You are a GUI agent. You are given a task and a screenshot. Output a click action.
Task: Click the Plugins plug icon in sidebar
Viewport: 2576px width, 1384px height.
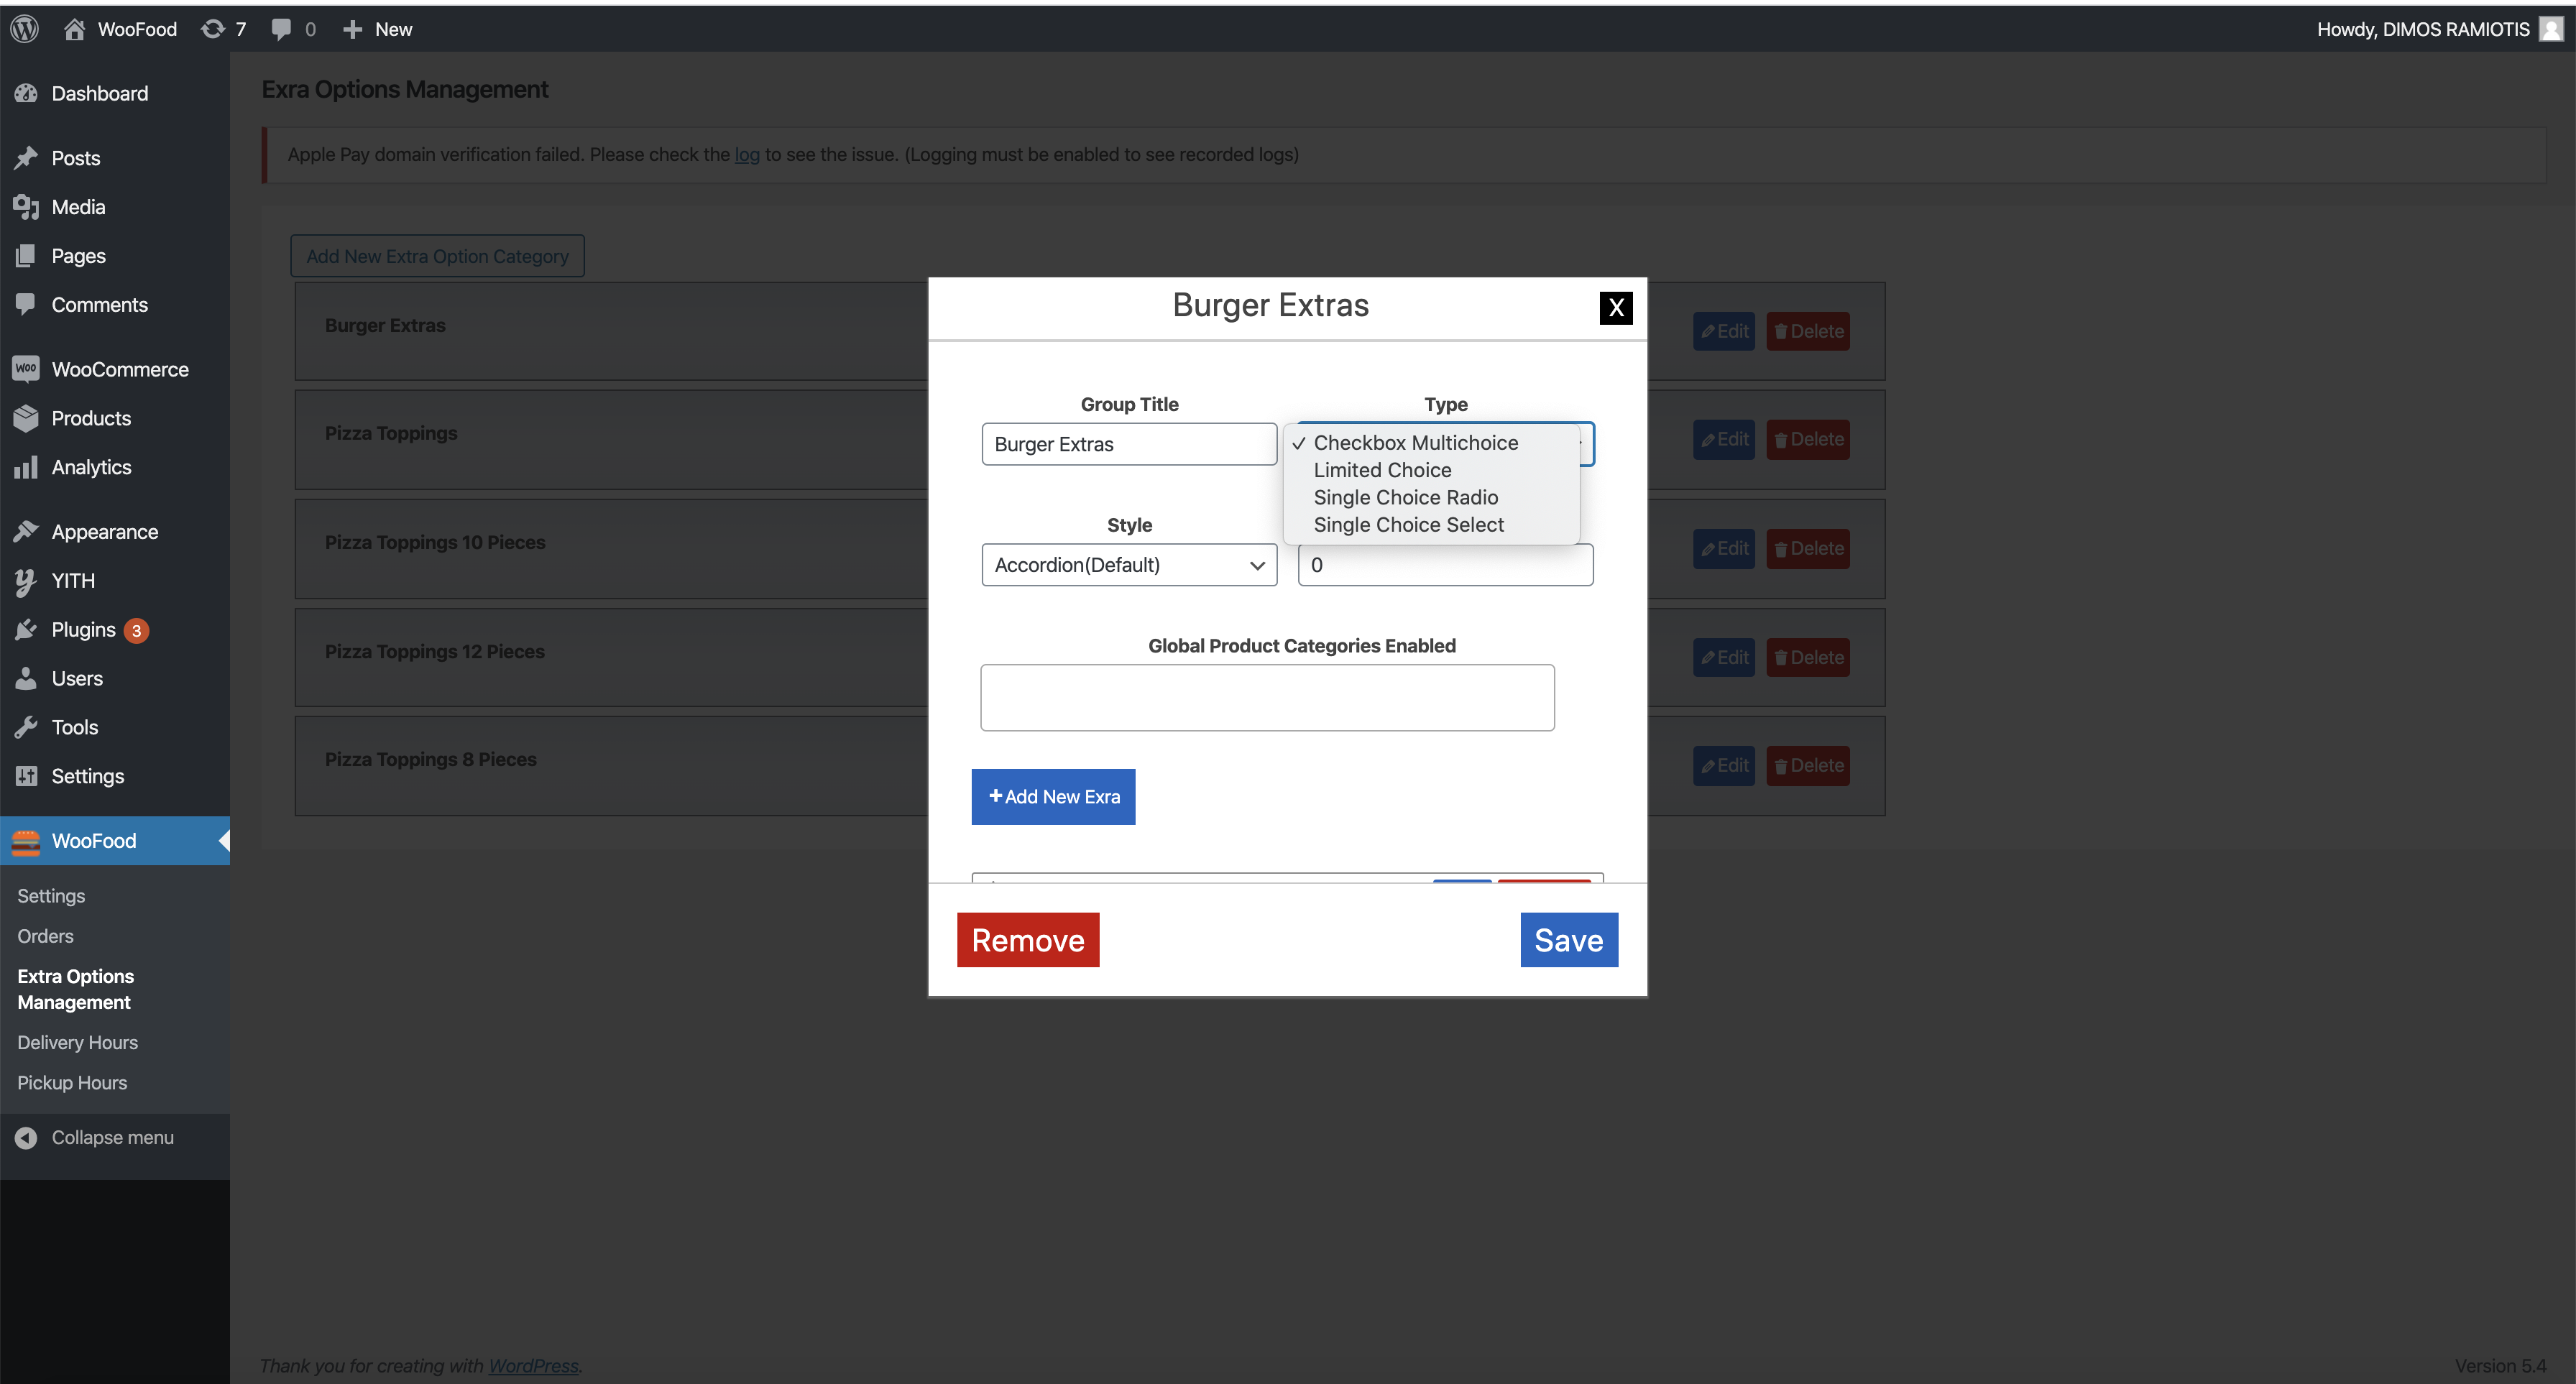coord(26,630)
